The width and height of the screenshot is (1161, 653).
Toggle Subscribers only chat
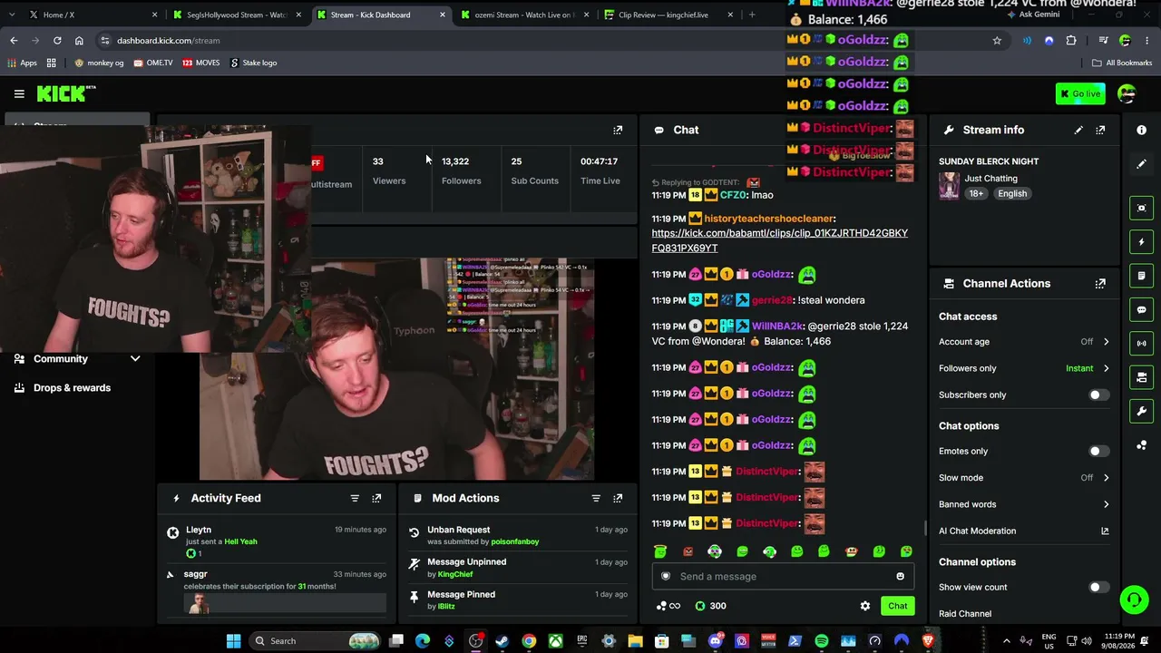click(x=1098, y=395)
